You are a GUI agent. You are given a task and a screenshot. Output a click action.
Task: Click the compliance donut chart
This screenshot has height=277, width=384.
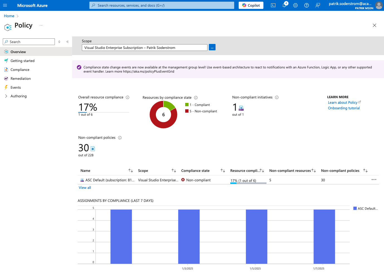(163, 115)
